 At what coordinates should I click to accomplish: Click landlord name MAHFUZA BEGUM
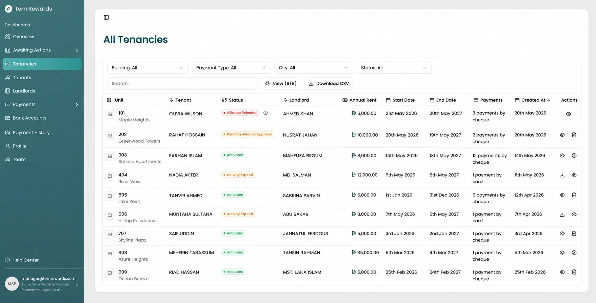303,156
